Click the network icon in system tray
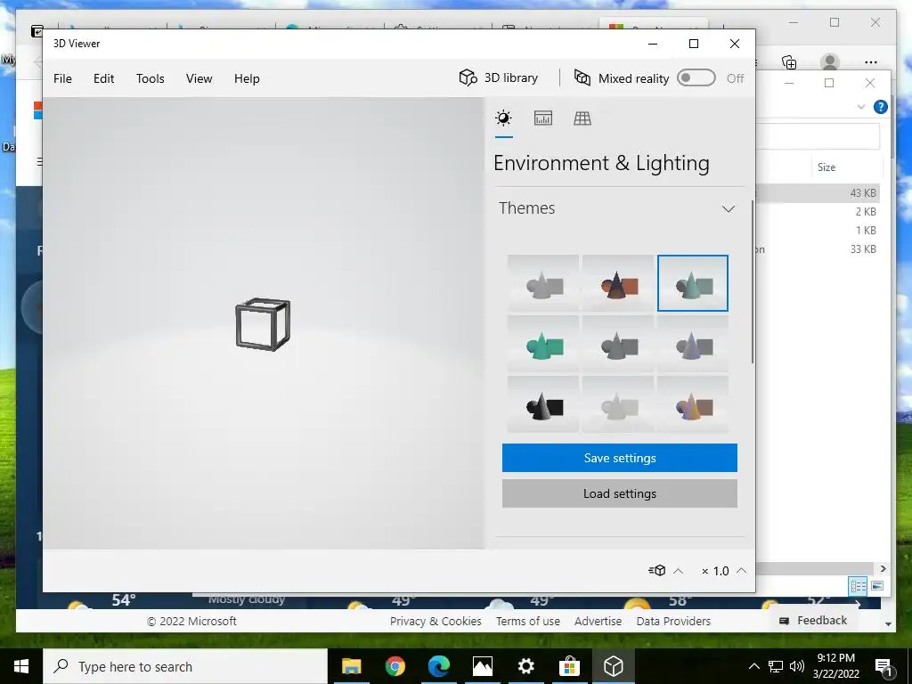Screen dimensions: 912x684 [776, 666]
